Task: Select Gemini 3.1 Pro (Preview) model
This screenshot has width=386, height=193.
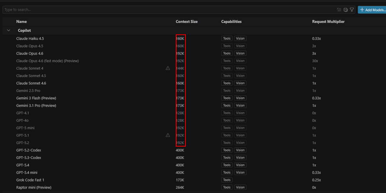Action: coord(36,105)
